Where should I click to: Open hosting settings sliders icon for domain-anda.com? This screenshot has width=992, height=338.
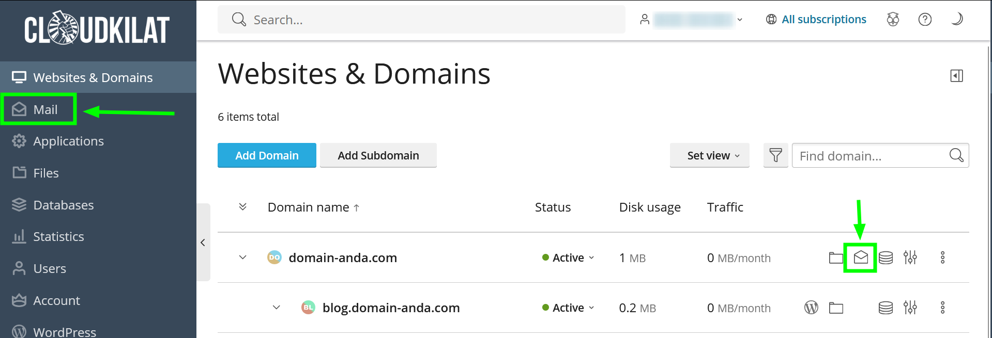(x=910, y=257)
